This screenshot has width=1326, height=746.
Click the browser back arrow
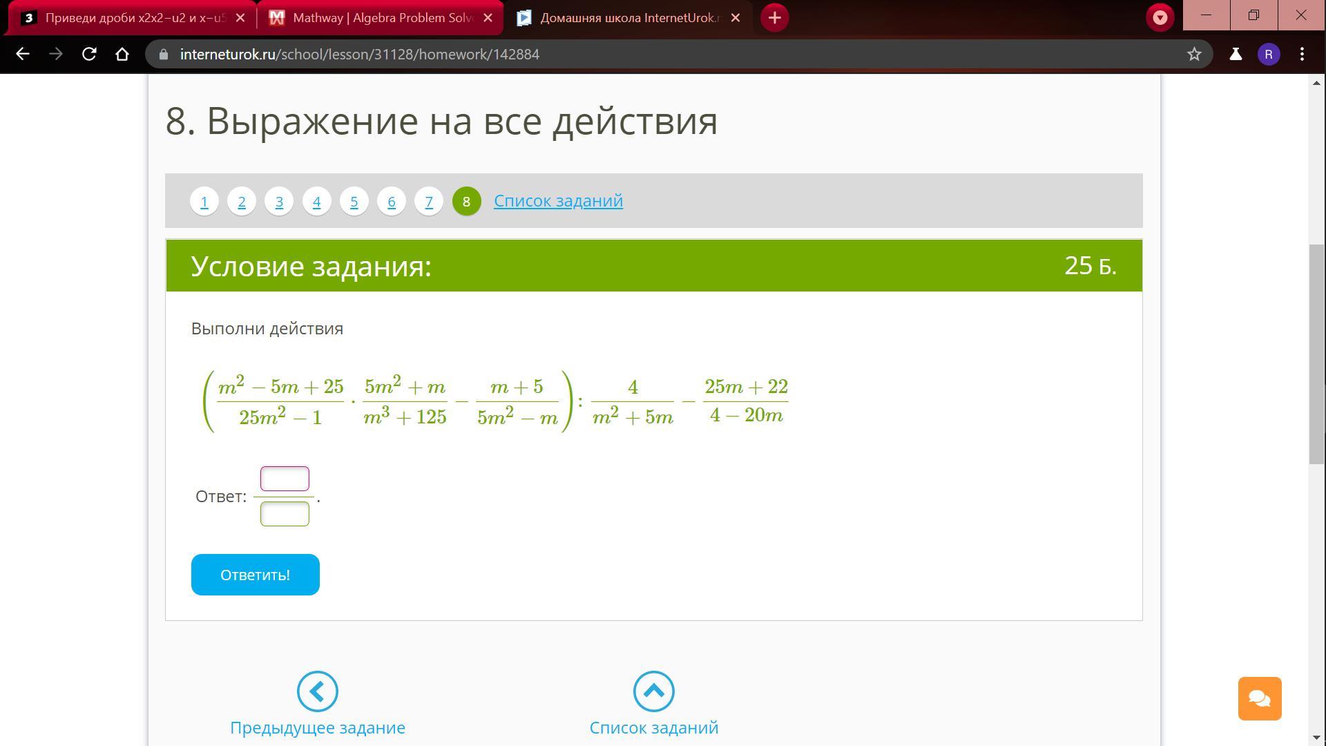tap(22, 54)
